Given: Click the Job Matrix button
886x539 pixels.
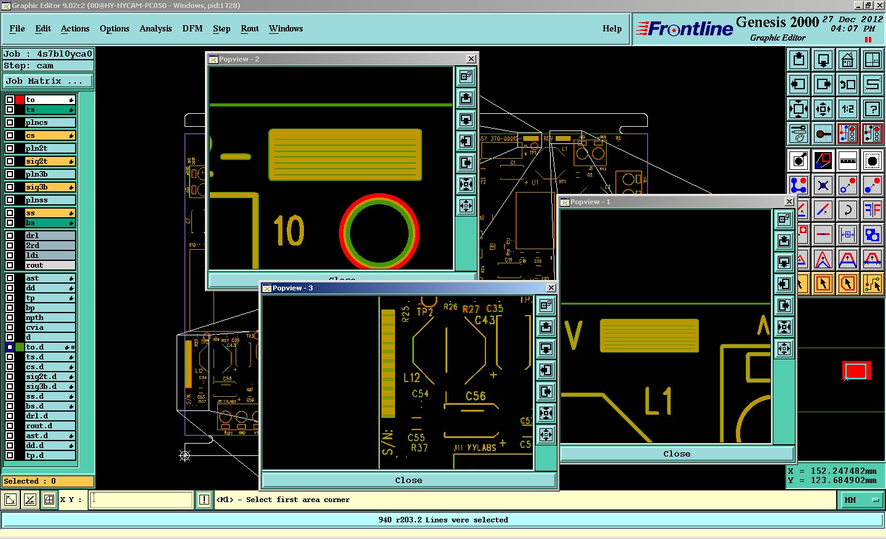Looking at the screenshot, I should coord(48,81).
